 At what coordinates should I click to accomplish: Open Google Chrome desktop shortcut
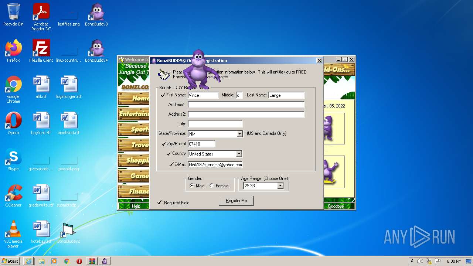click(x=13, y=89)
